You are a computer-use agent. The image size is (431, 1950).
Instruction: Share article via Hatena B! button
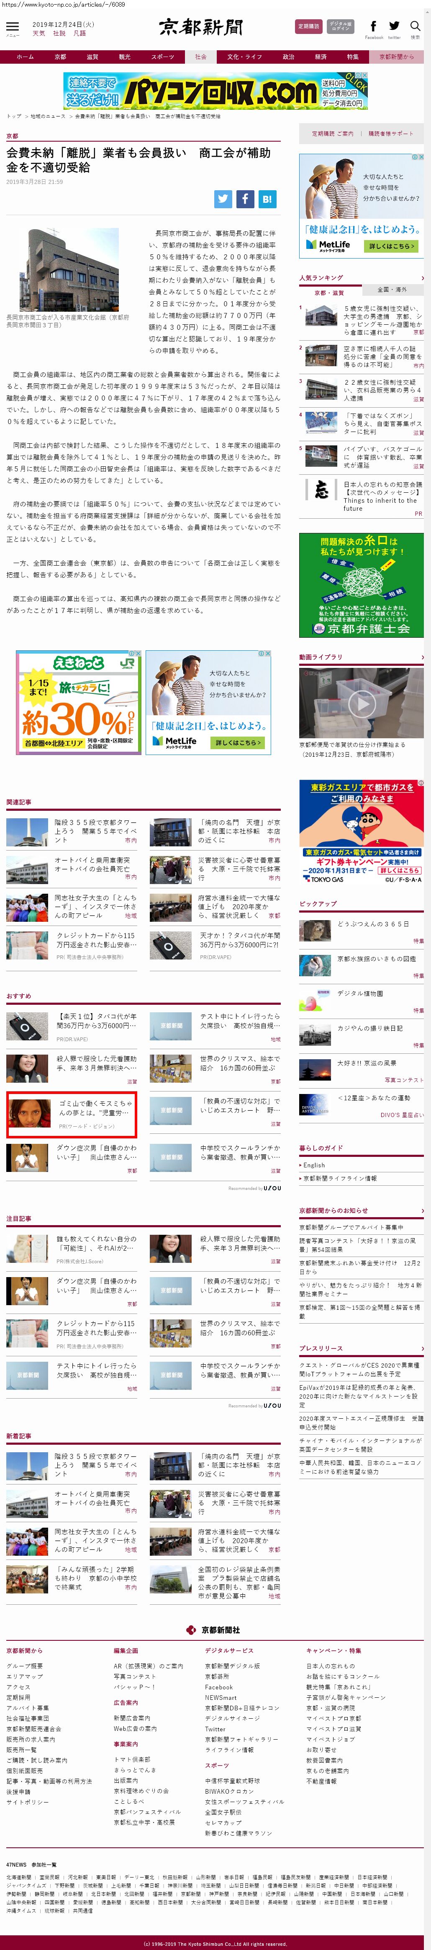[x=267, y=199]
